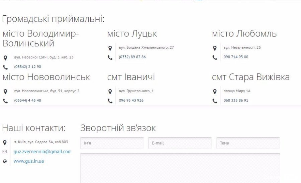Open the guz.zvernennia@gmail.com email link
Viewport: 301px width, 183px height.
(42, 152)
